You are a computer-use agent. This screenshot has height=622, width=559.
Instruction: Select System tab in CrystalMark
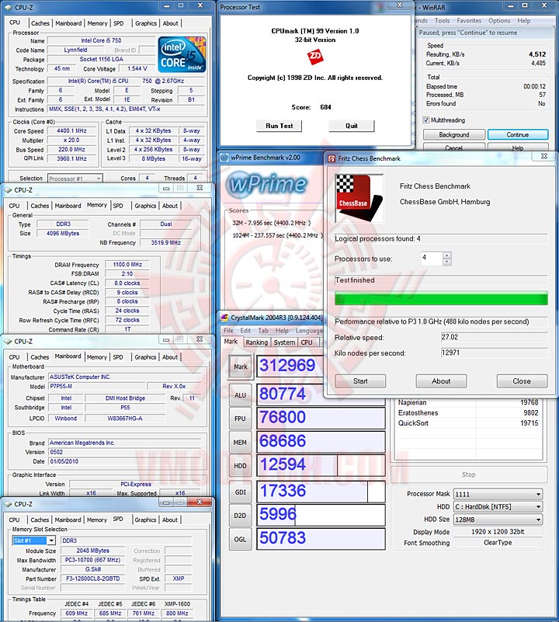pos(284,342)
